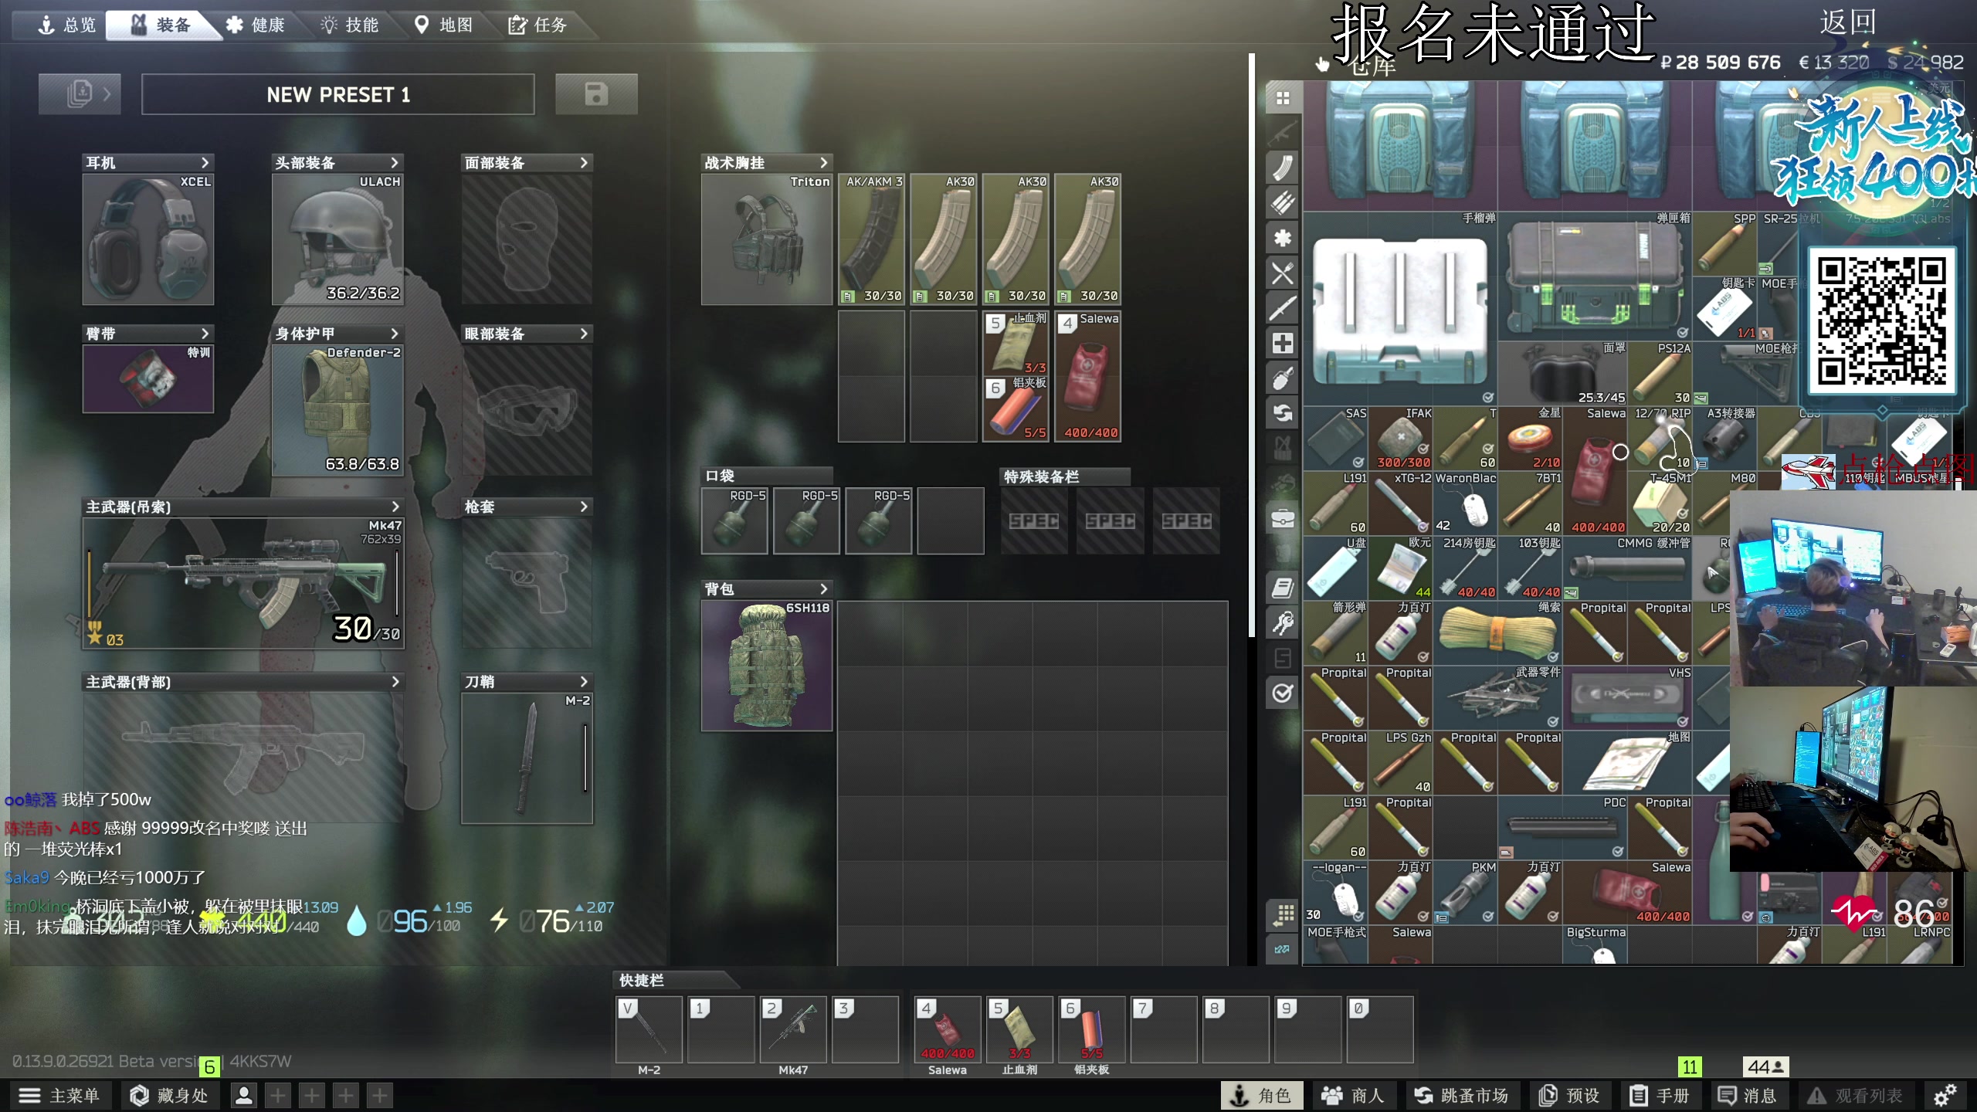Expand the 身体护甲 body armor slot arrow
1977x1112 pixels.
[x=394, y=334]
